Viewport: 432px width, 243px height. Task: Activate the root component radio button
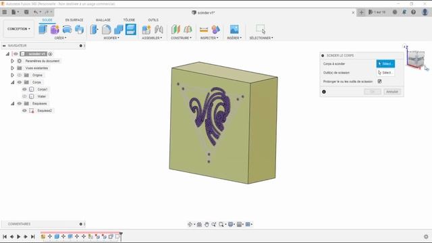[50, 54]
